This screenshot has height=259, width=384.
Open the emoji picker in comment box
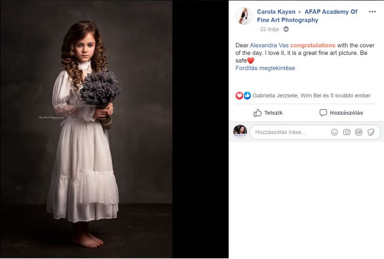click(x=335, y=132)
